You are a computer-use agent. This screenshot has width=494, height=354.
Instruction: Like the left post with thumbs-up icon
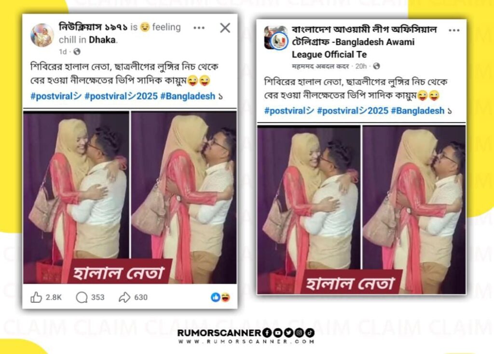click(36, 297)
